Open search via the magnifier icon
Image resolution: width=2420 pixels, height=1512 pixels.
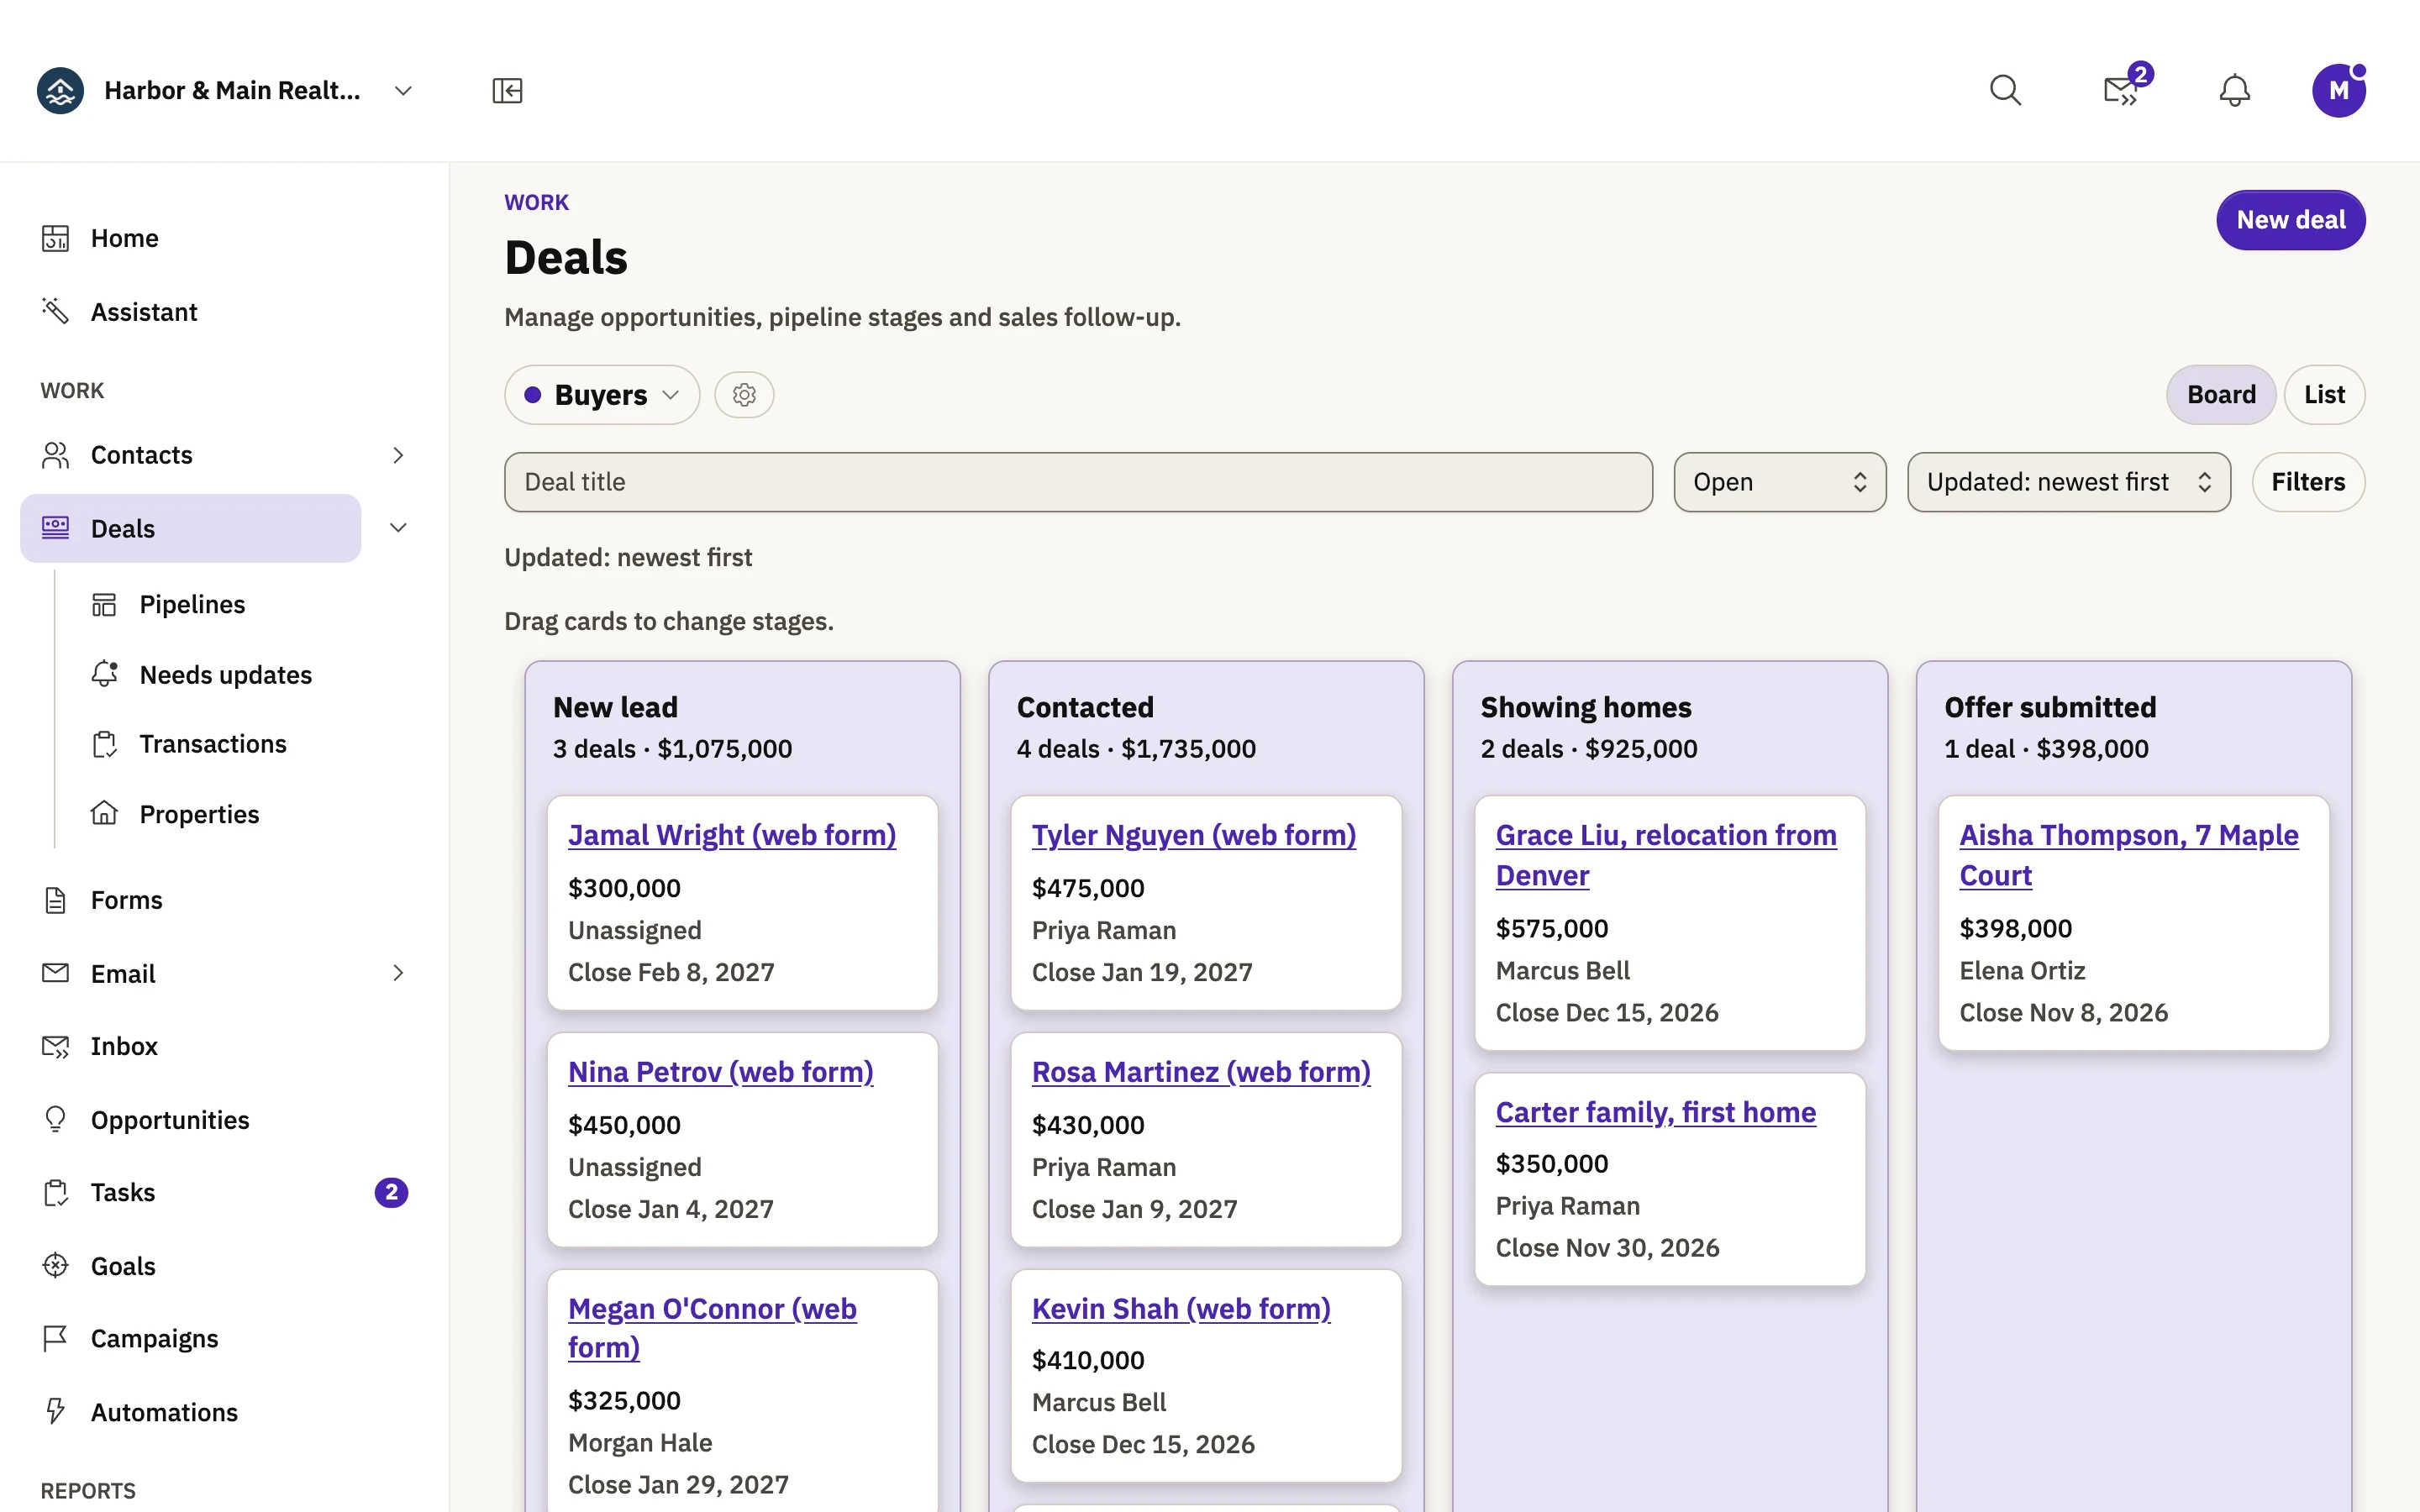[2005, 91]
